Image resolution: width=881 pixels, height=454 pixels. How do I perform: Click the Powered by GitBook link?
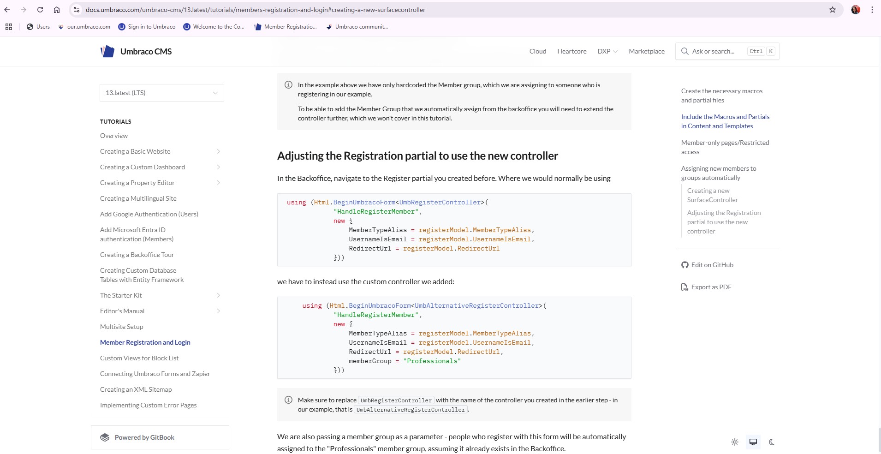click(160, 437)
